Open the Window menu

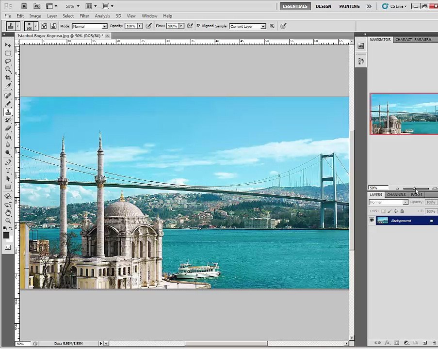[x=149, y=16]
